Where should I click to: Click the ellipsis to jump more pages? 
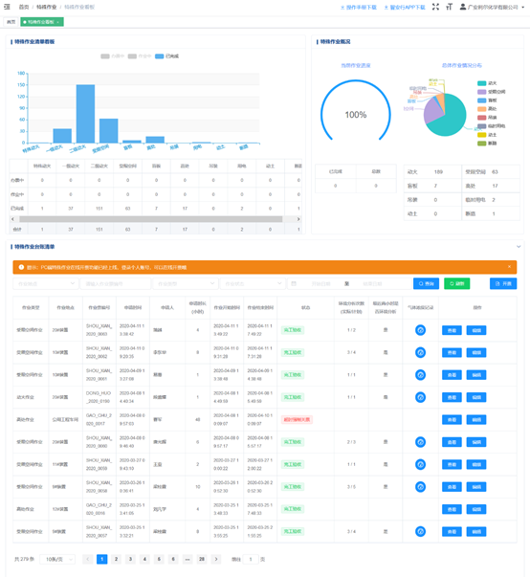point(188,559)
